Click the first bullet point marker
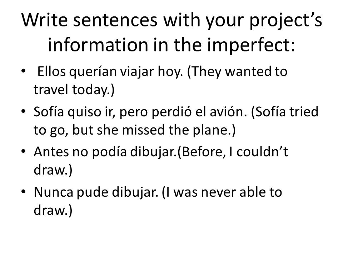Screen dimensions: 343x257 tap(24, 71)
